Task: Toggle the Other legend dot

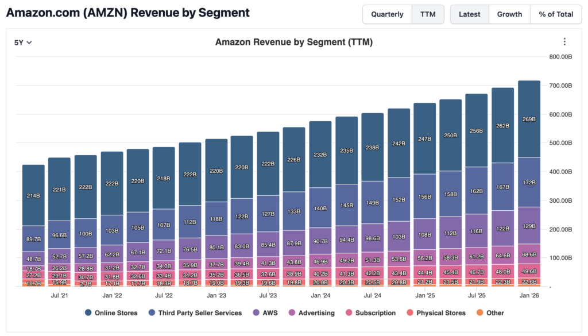Action: (479, 313)
